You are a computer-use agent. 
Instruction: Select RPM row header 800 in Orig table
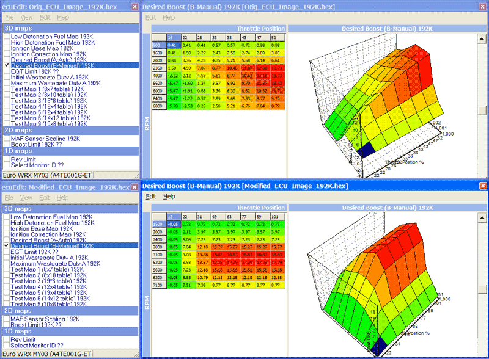[x=159, y=45]
